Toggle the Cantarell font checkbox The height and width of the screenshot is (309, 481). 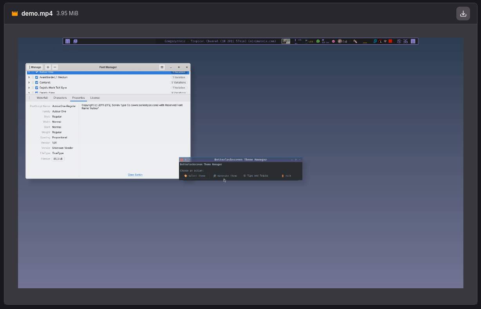click(x=37, y=83)
